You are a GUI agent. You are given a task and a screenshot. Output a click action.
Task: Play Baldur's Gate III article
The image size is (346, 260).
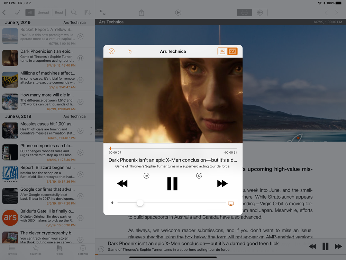pos(81,218)
